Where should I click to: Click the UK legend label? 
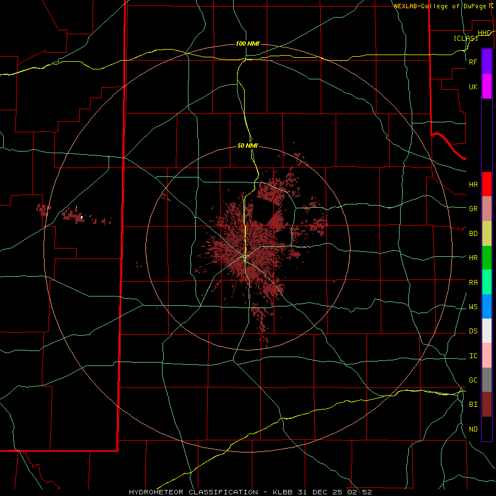[x=473, y=87]
